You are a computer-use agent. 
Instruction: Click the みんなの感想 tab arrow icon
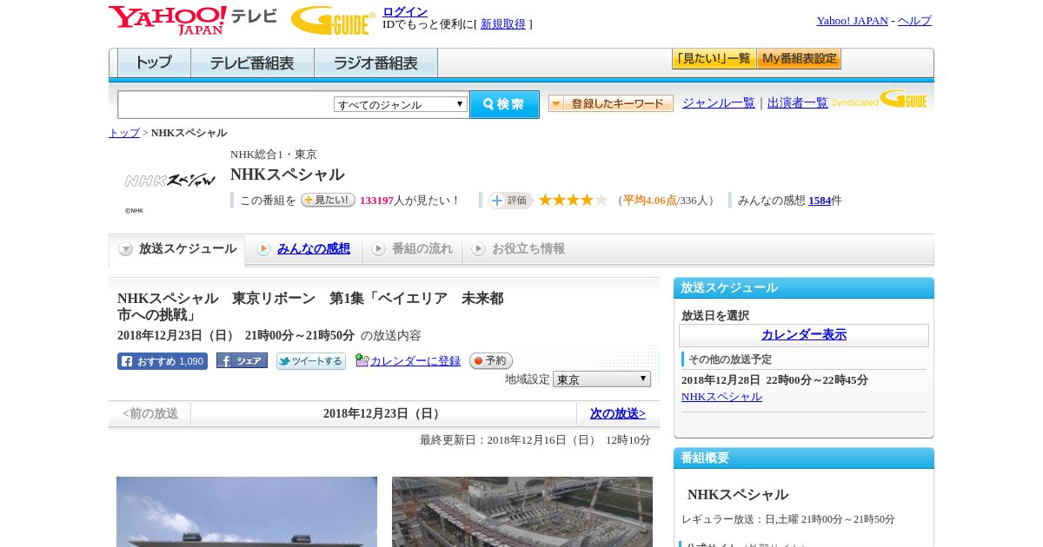point(263,249)
